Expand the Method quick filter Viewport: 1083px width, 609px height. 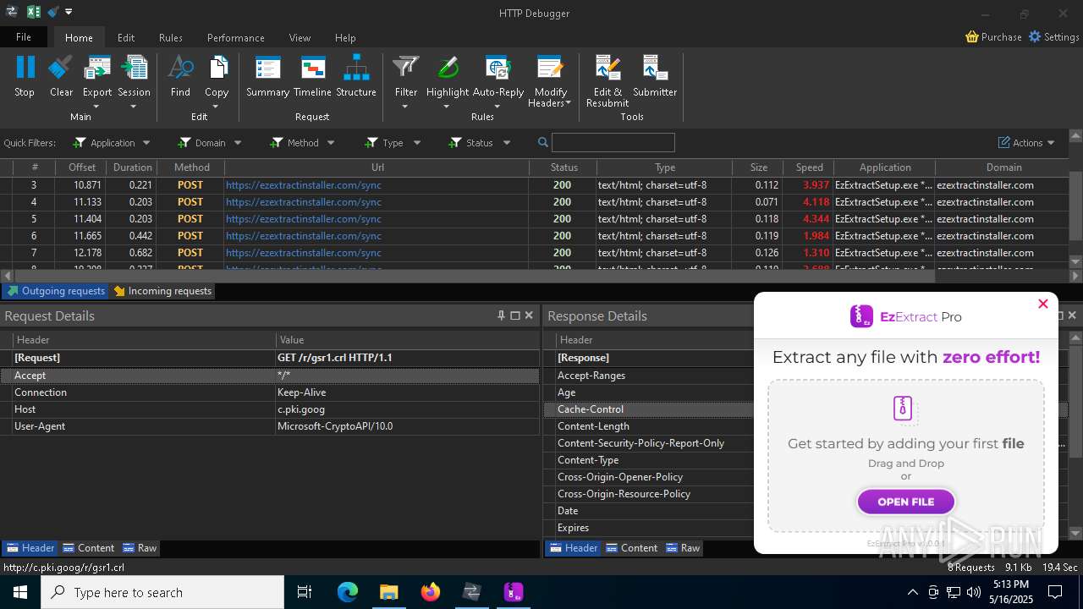(x=331, y=143)
